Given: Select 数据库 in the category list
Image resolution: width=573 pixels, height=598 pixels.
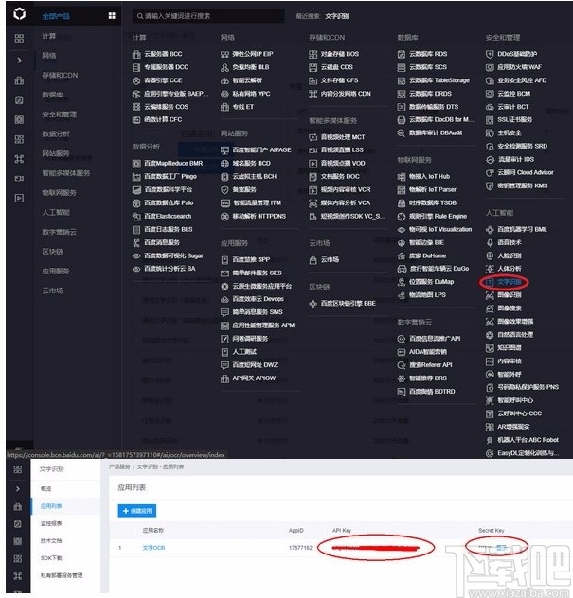Looking at the screenshot, I should [52, 95].
